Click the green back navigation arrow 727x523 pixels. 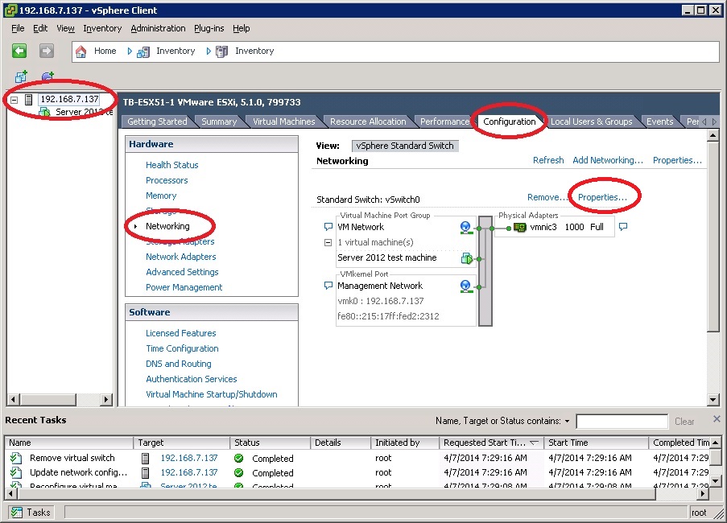tap(19, 51)
